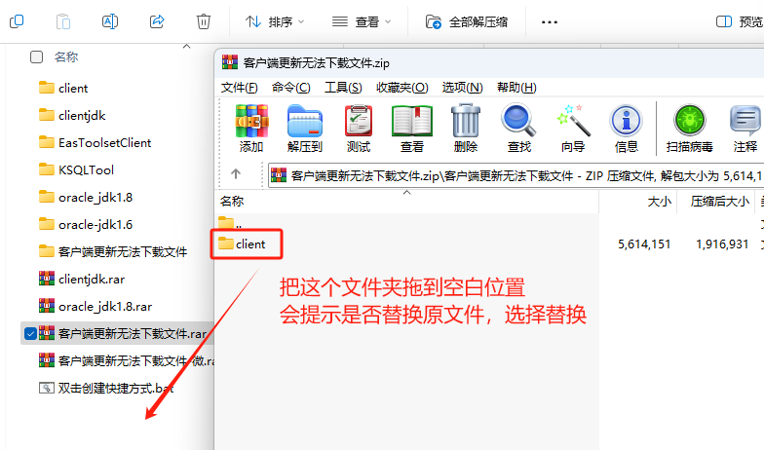Click the up-one-level arrow button
The image size is (764, 450).
point(235,174)
